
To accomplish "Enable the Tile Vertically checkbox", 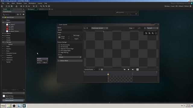I will tap(59, 47).
